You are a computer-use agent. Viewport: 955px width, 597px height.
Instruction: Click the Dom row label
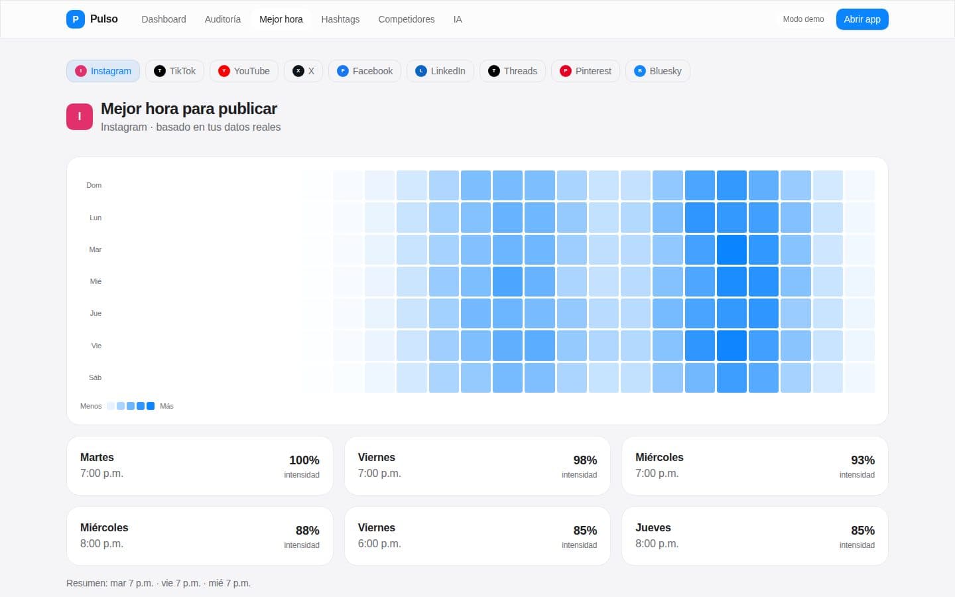[x=94, y=185]
